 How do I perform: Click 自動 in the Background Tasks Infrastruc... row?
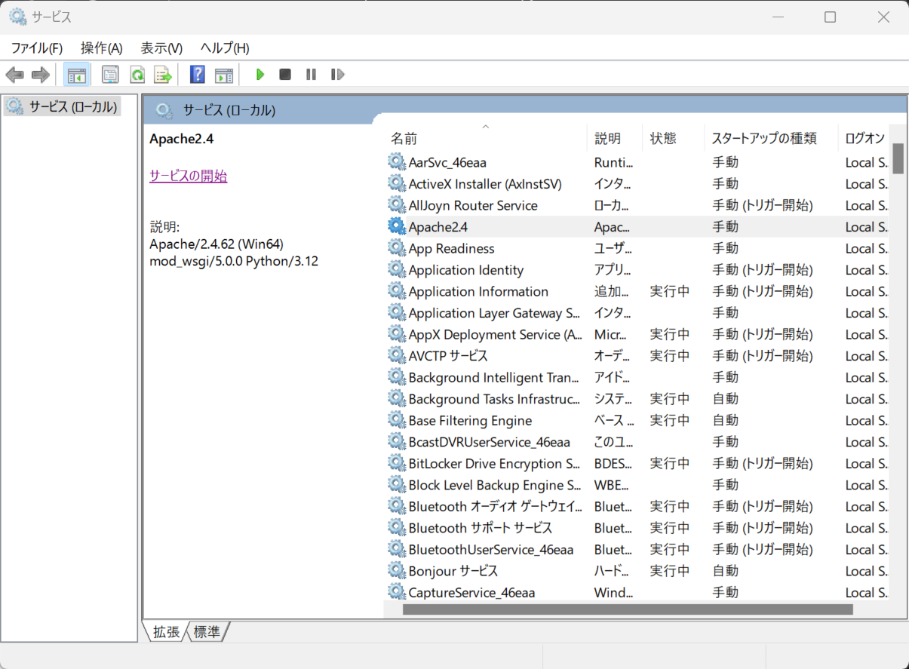coord(726,398)
